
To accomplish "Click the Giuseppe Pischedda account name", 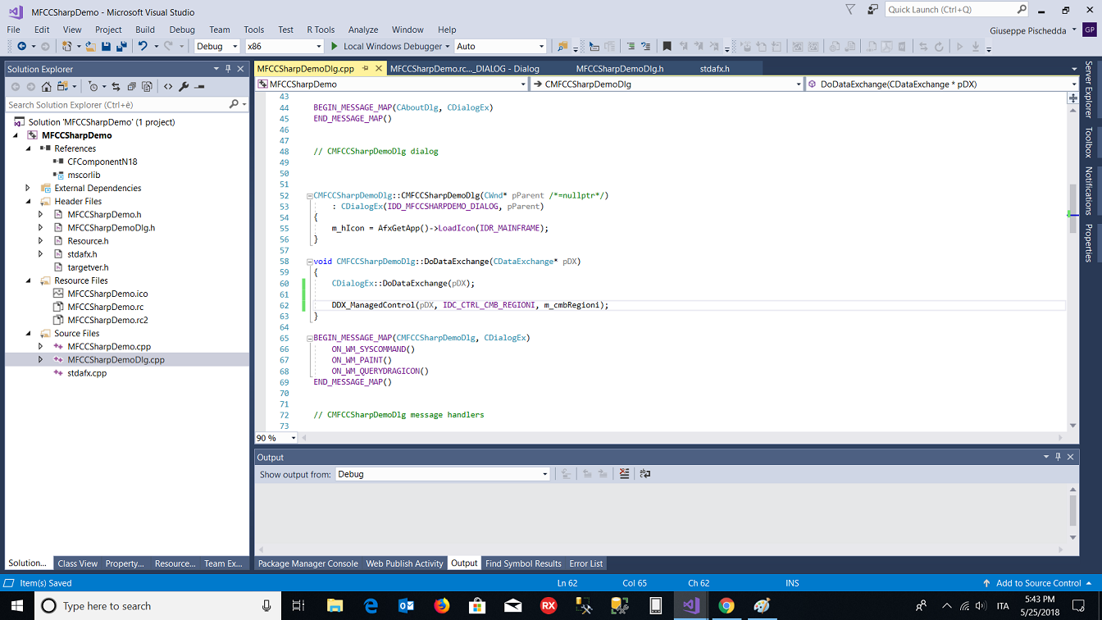I will (1027, 30).
